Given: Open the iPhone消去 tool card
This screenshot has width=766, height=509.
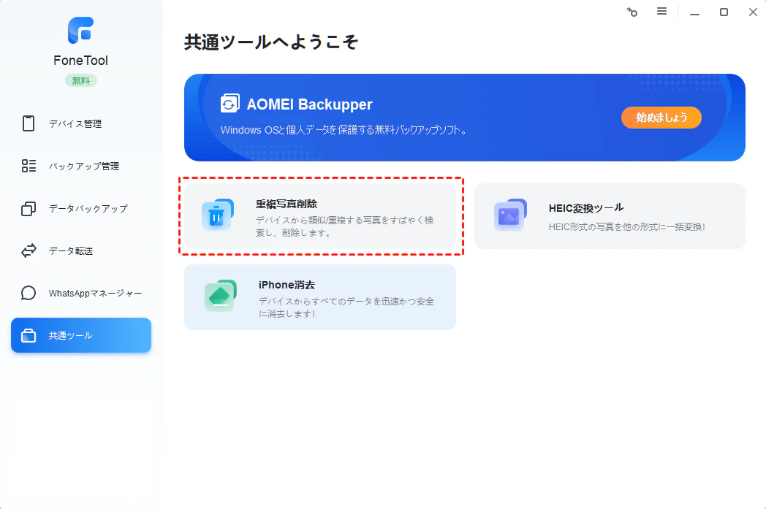Looking at the screenshot, I should [x=320, y=297].
